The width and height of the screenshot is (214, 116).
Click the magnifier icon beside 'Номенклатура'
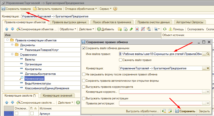click(21, 78)
